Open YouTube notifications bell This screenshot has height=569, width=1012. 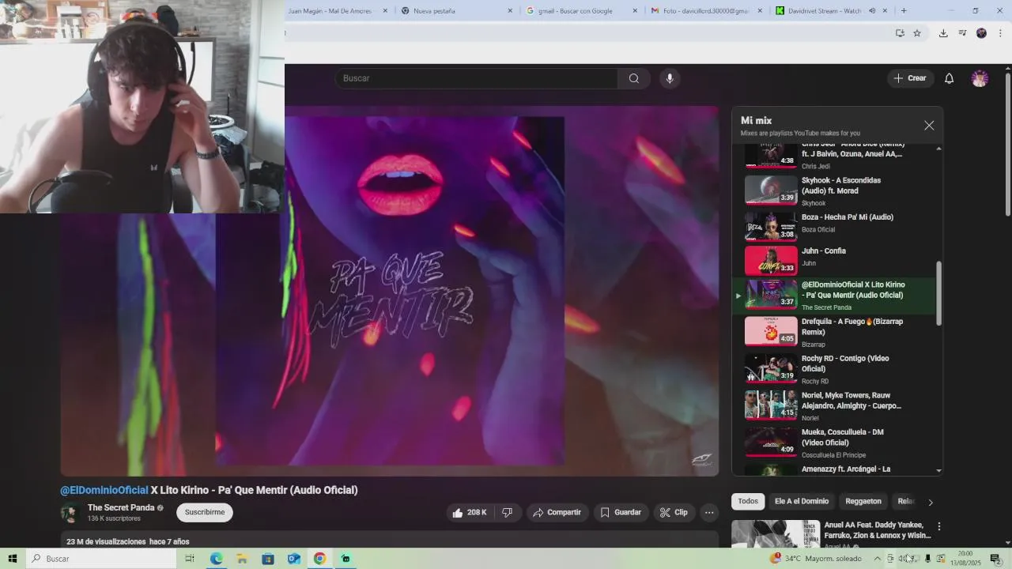click(949, 78)
